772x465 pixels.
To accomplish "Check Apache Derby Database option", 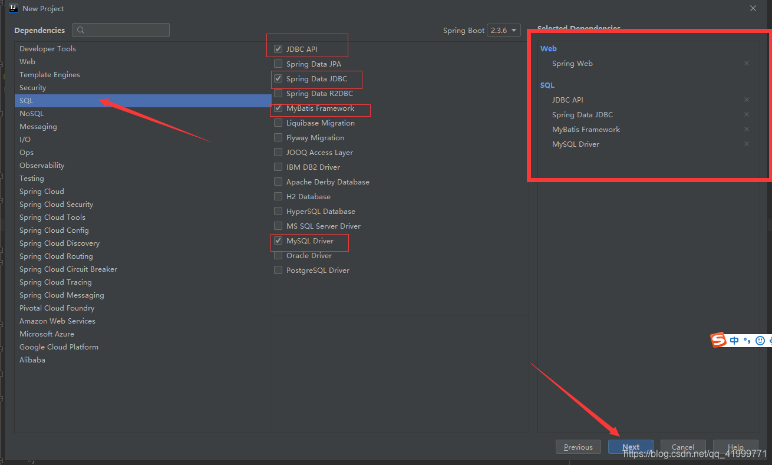I will tap(278, 182).
